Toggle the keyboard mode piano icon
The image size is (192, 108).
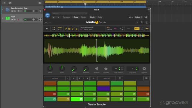(146, 78)
